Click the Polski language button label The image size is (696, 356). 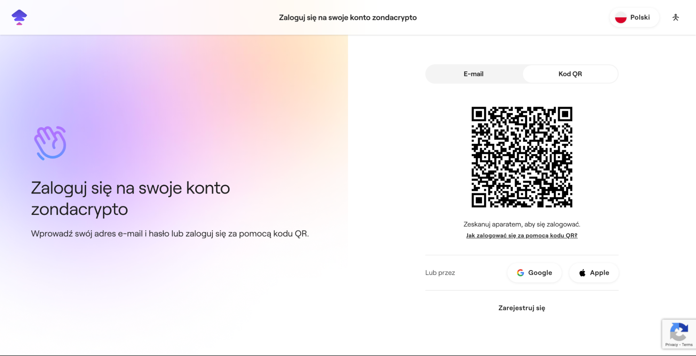tap(640, 17)
